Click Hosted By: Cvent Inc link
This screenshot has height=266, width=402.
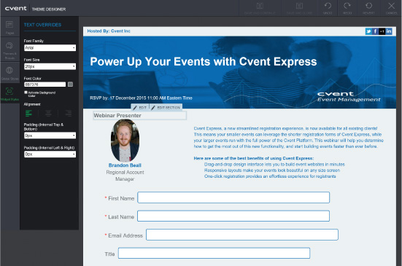[x=109, y=31]
